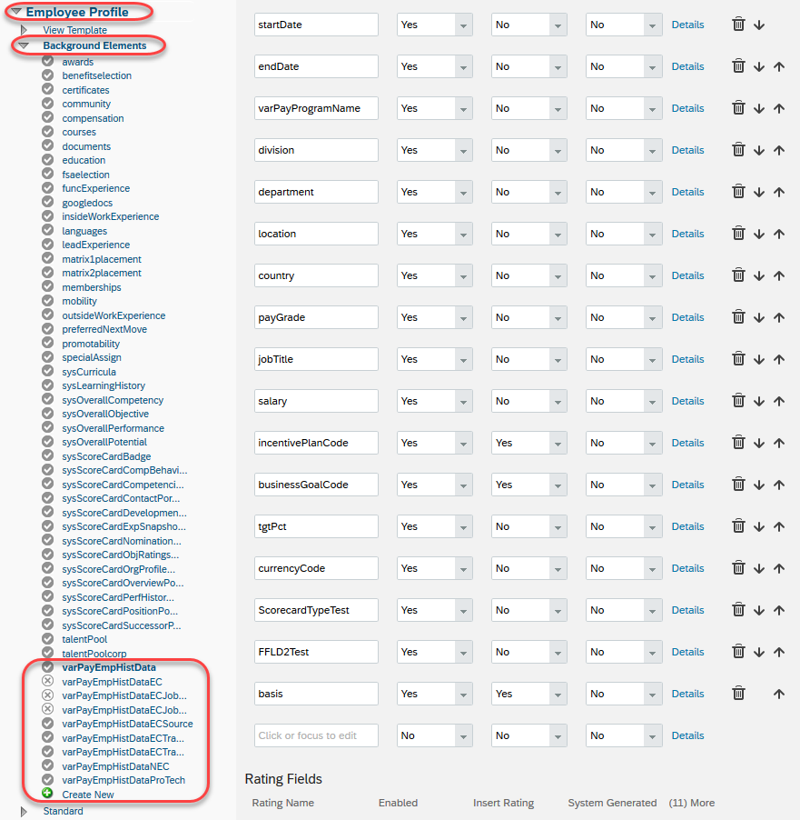Edit the varPayProgramName field name
Image resolution: width=800 pixels, height=820 pixels.
tap(316, 108)
